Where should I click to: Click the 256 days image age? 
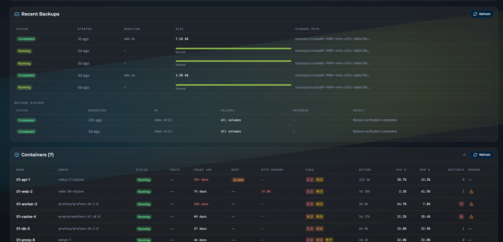(x=201, y=204)
